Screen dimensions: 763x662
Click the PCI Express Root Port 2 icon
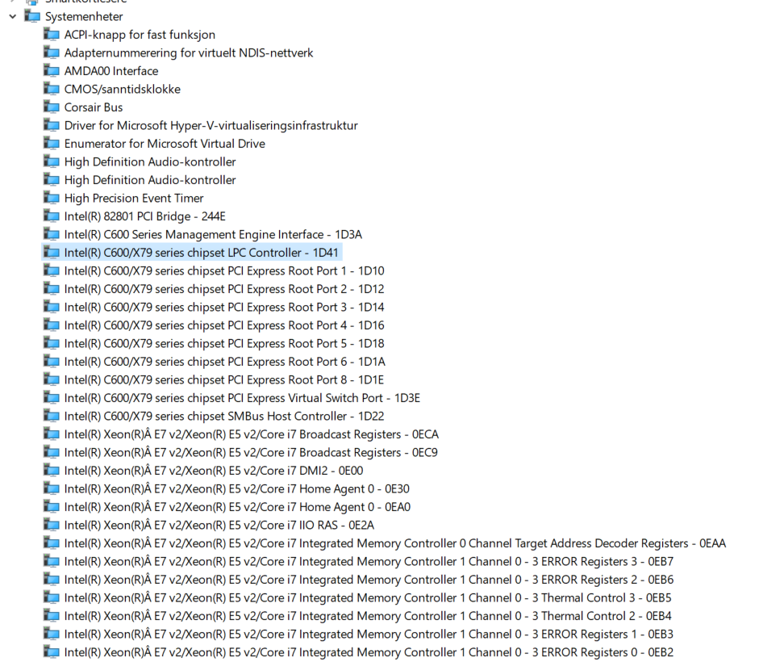(52, 288)
